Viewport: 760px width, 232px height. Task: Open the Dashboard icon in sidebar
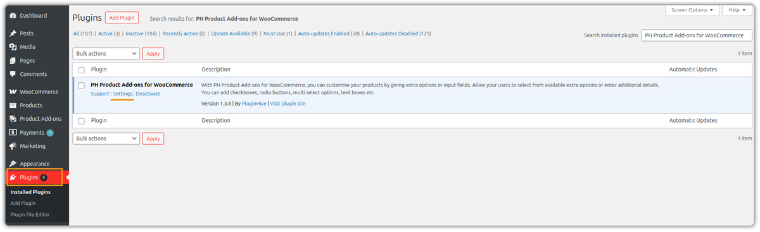click(13, 15)
